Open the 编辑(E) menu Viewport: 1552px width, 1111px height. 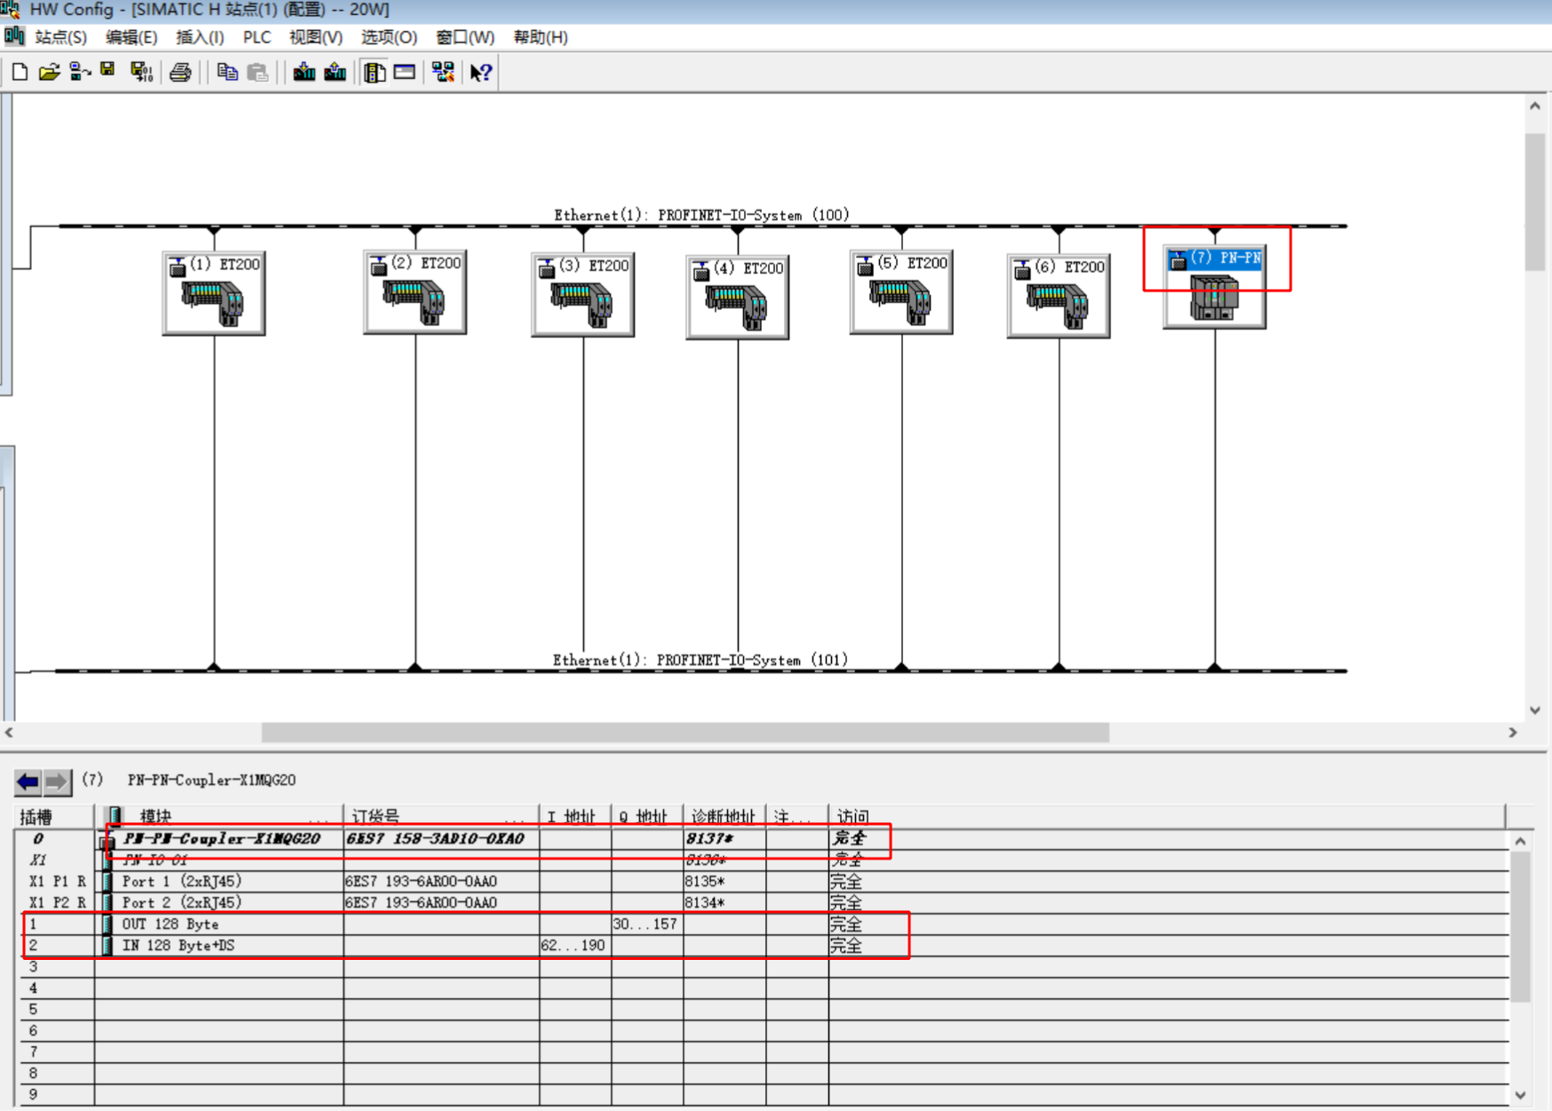(x=132, y=37)
